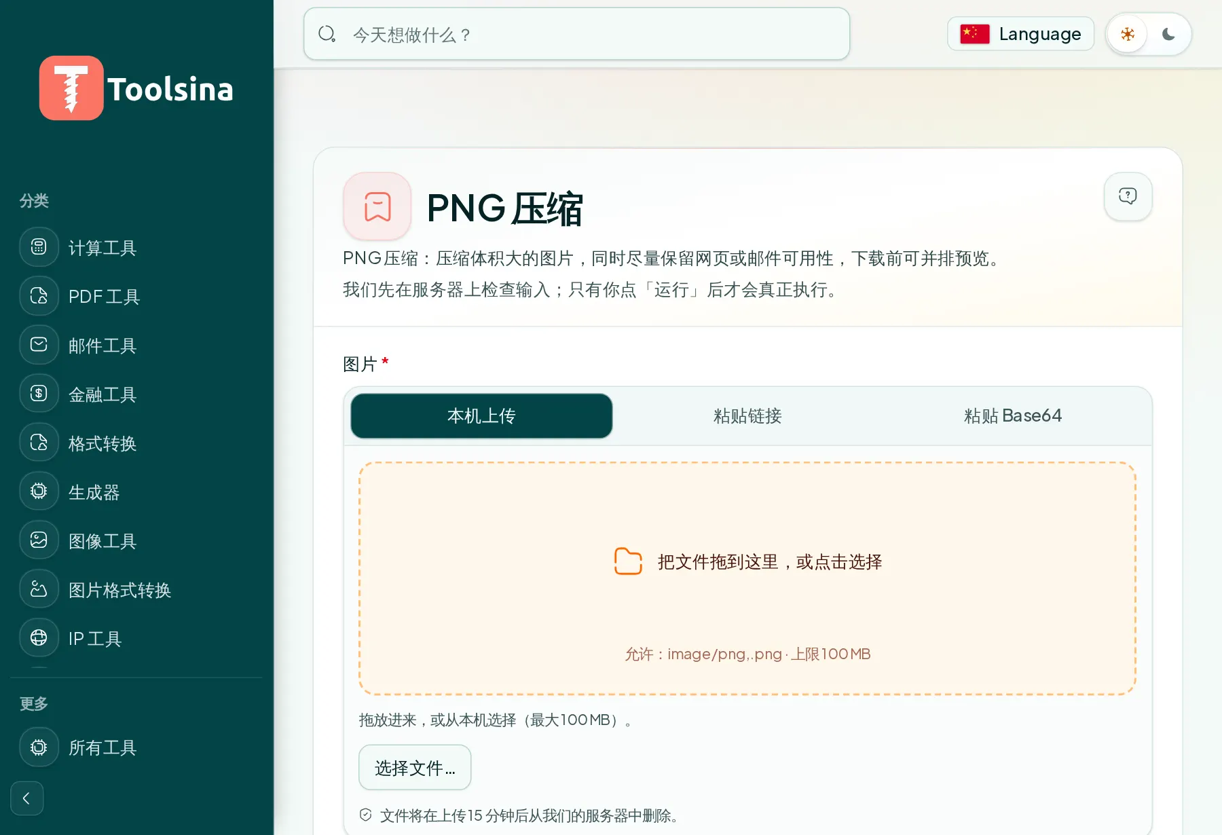Open the 计算工具 category
This screenshot has width=1222, height=835.
[x=103, y=248]
